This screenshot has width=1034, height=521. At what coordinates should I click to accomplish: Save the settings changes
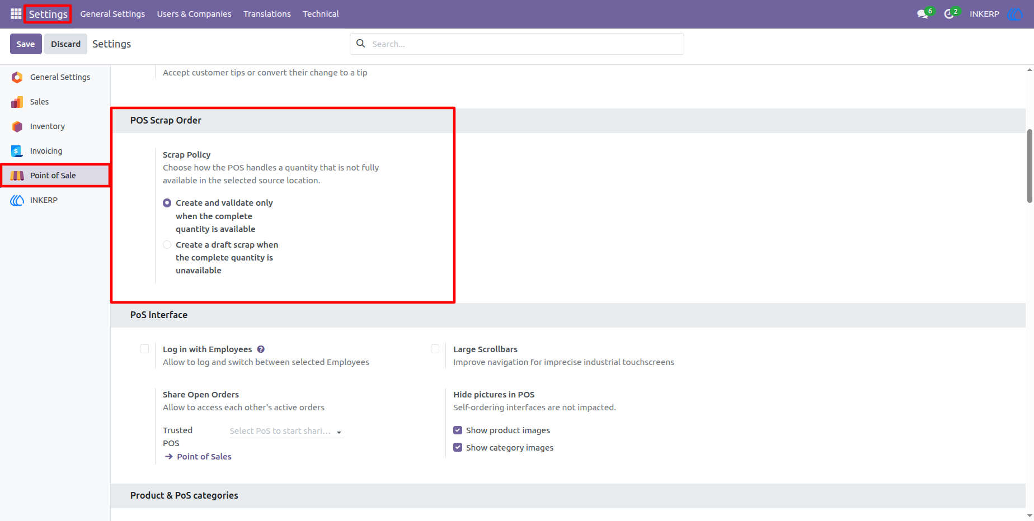26,44
